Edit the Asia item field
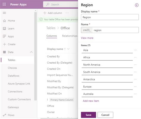 [107, 50]
